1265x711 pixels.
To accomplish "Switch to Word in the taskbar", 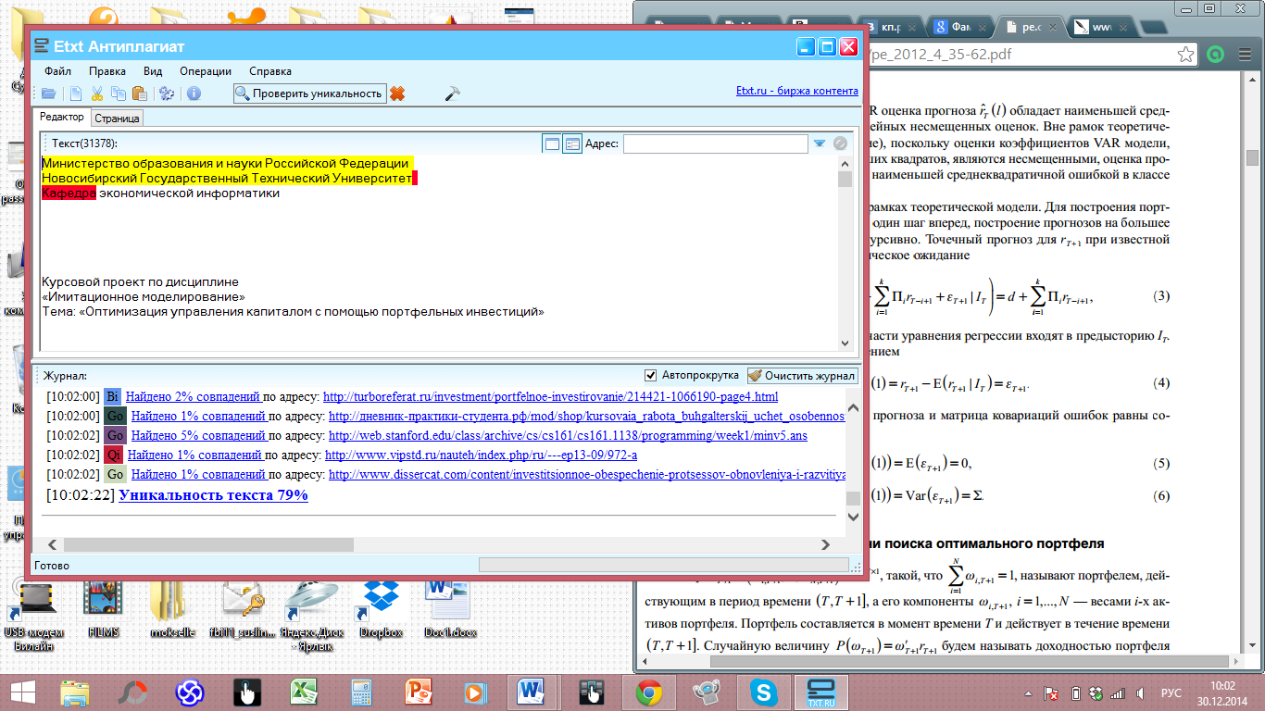I will tap(532, 691).
